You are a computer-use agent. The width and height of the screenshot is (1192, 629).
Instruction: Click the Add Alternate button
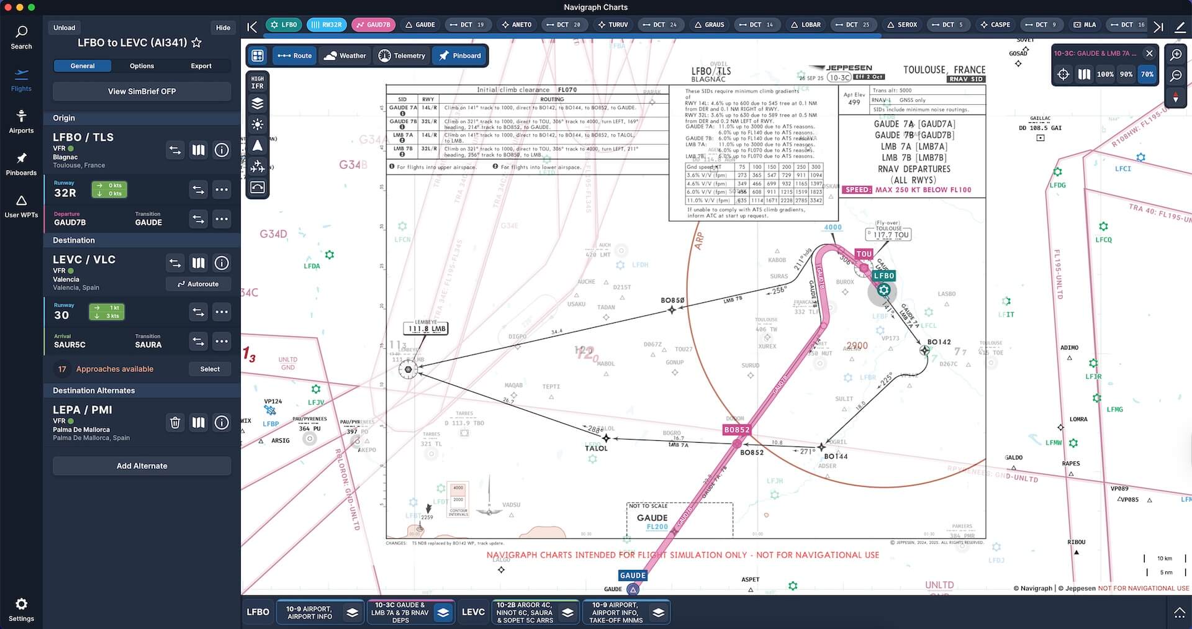pos(142,466)
